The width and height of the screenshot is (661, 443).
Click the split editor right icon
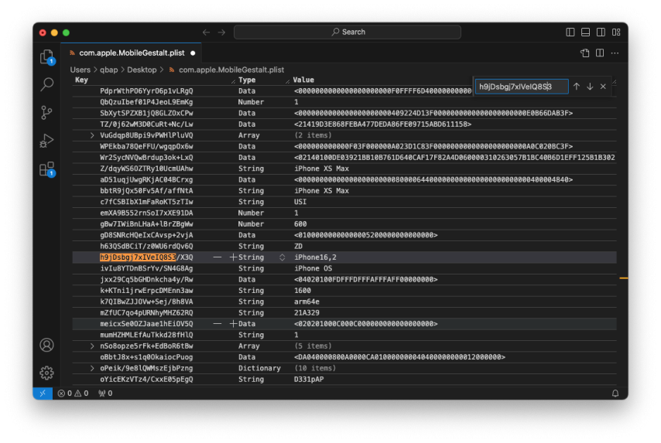(x=600, y=53)
